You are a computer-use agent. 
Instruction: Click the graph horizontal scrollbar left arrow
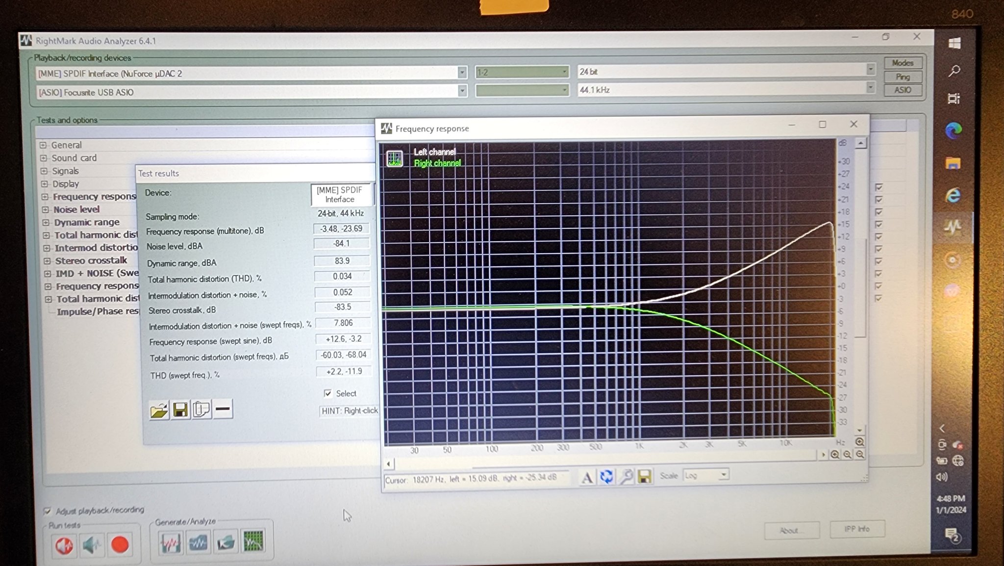[x=389, y=463]
